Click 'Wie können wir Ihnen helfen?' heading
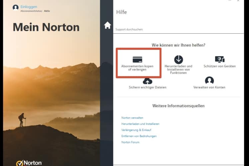 pos(178,45)
